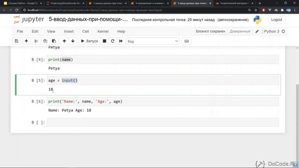Open the cell type dropdown Код
The width and height of the screenshot is (299, 168).
pyautogui.click(x=153, y=41)
